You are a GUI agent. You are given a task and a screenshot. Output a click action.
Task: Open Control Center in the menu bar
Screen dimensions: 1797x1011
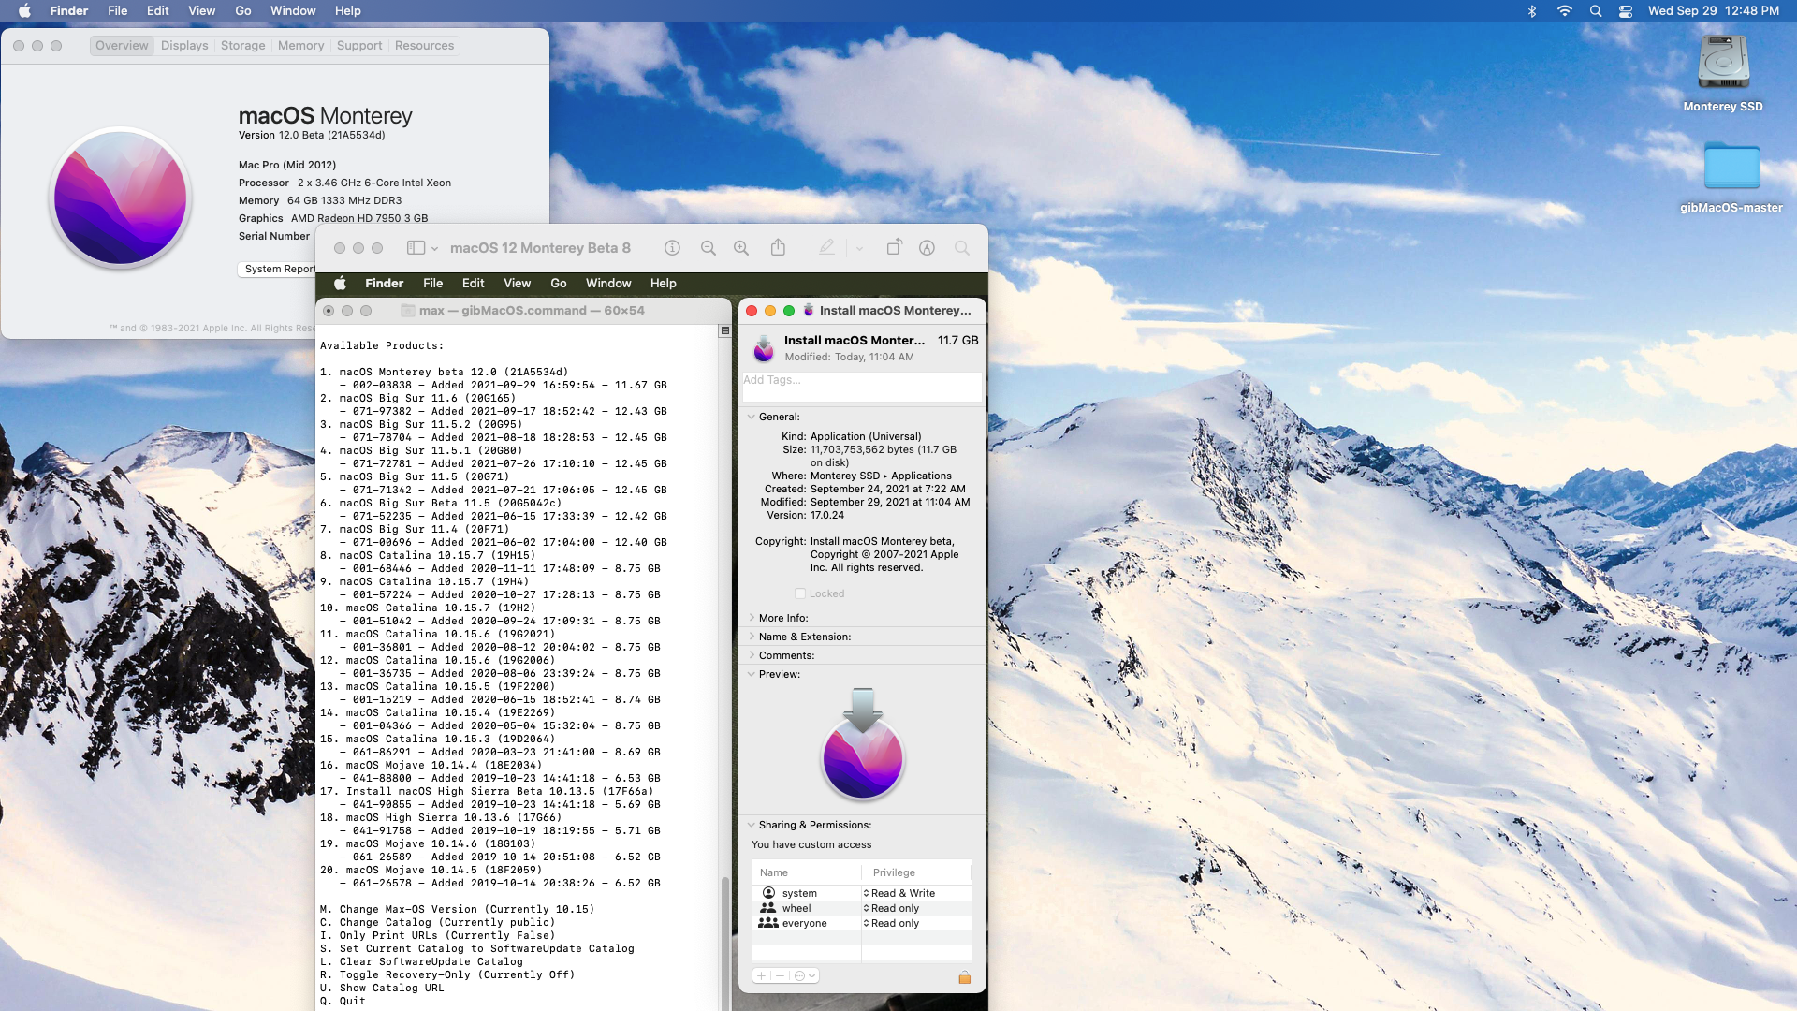click(1626, 11)
